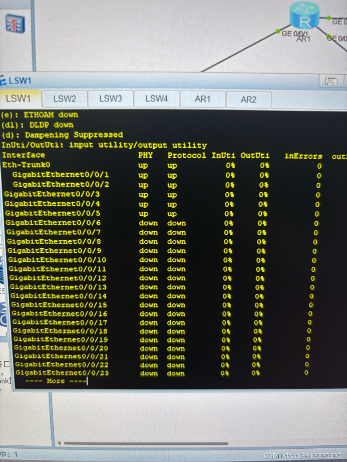
Task: Click the '---- More ----' prompt line
Action: coord(56,381)
